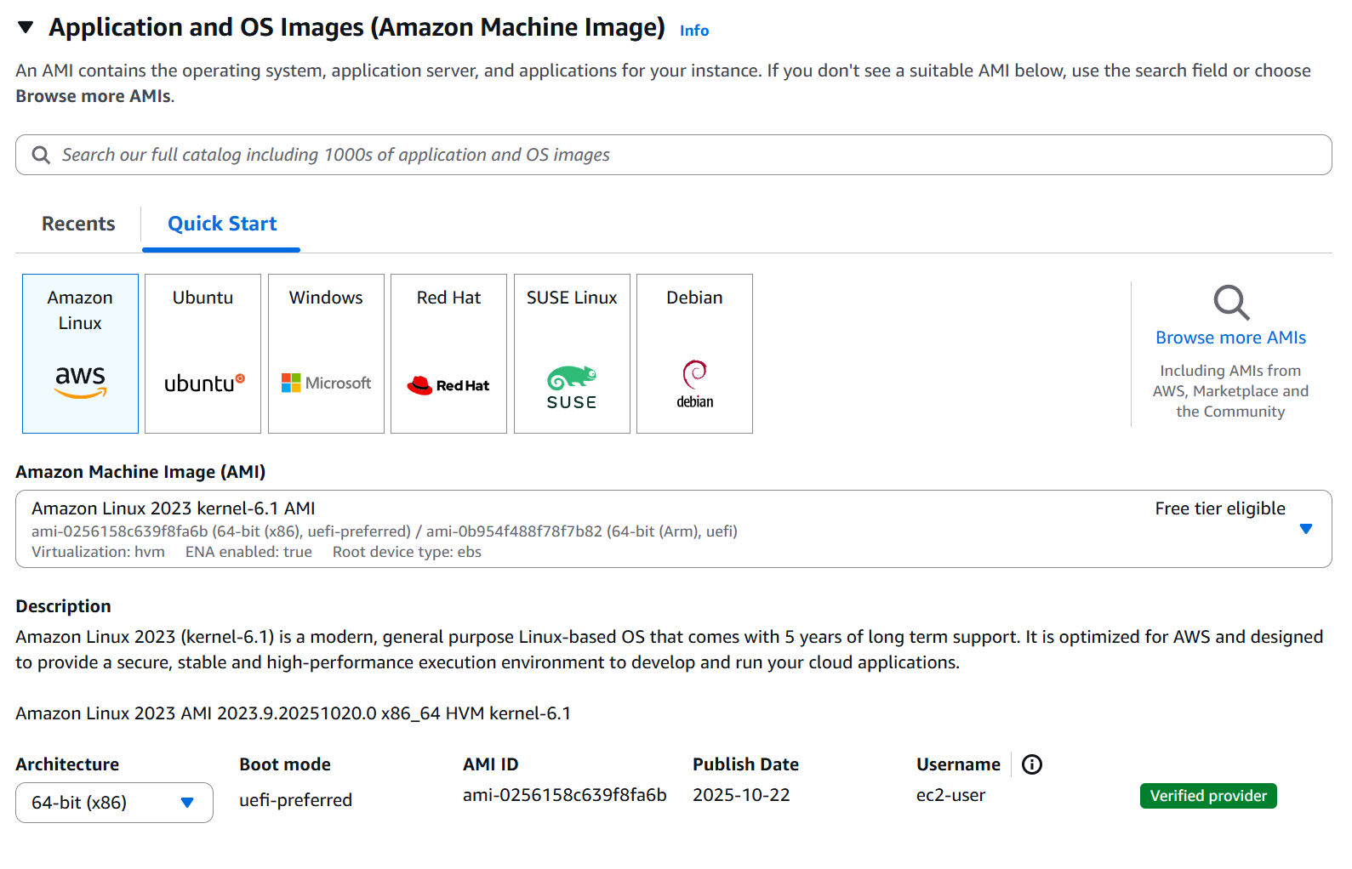Viewport: 1352px width, 869px height.
Task: Expand the Amazon Machine Image selector arrow
Action: coord(1305,529)
